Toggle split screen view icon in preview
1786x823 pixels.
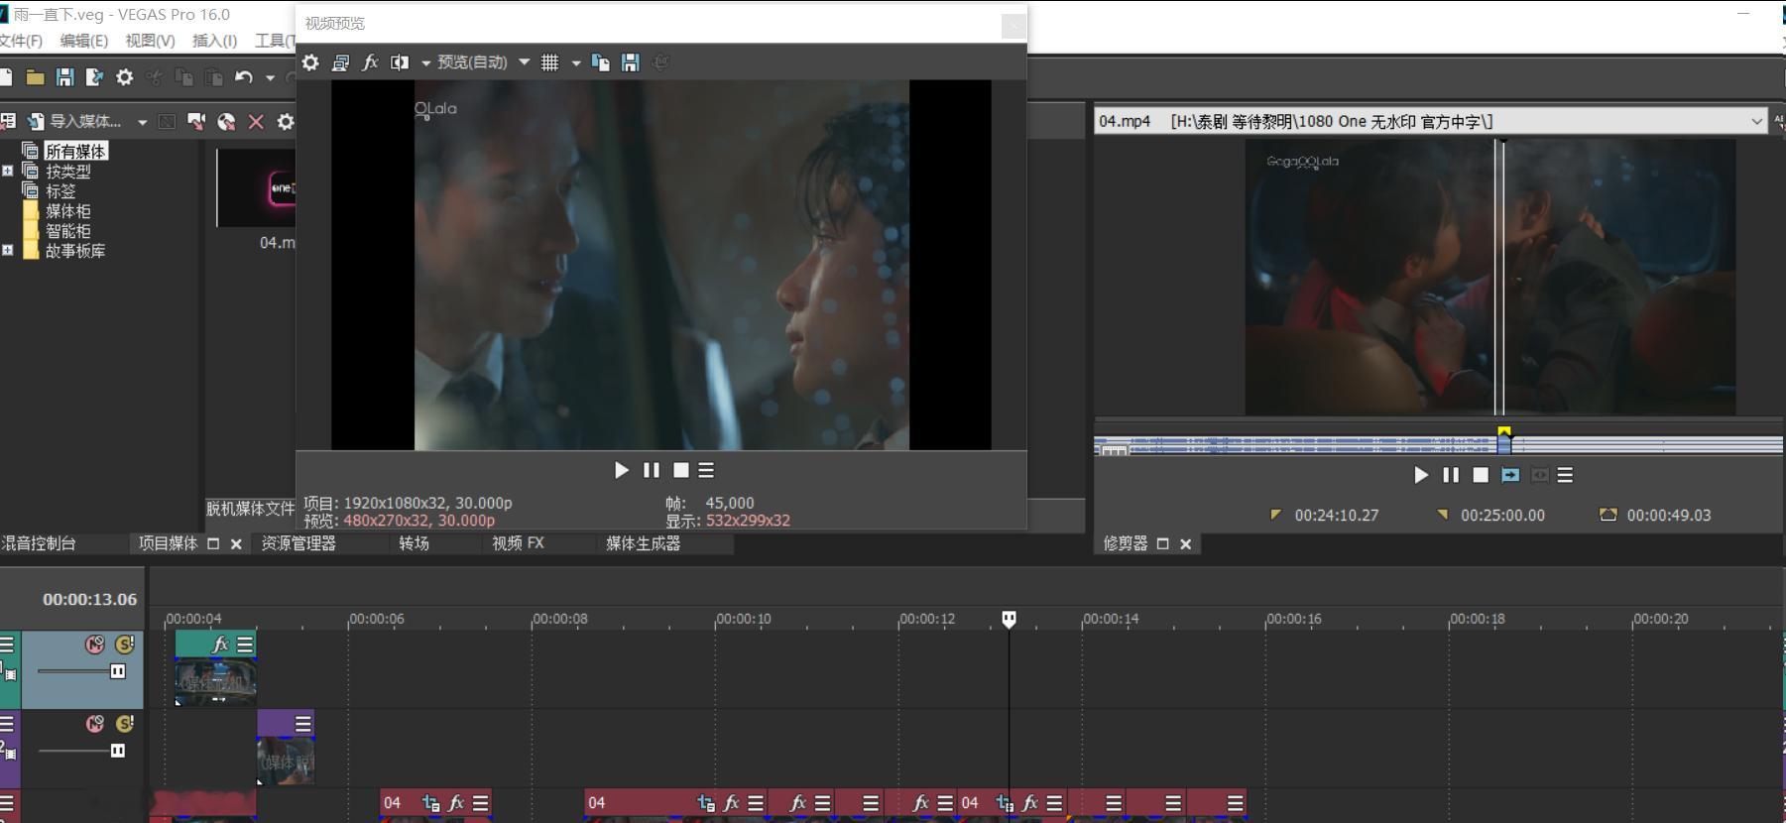point(400,62)
